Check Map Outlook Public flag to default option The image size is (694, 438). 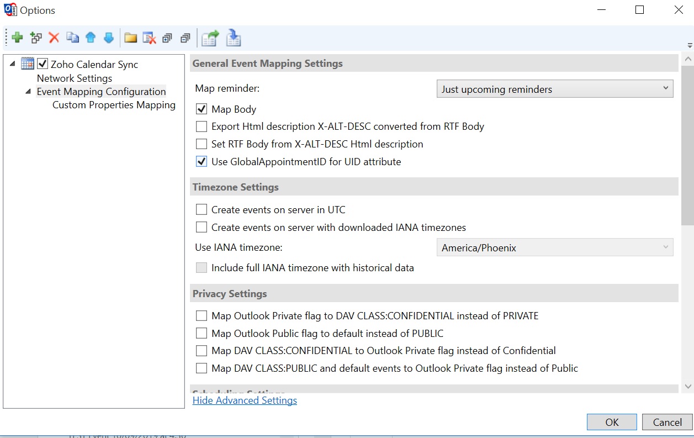(x=202, y=334)
